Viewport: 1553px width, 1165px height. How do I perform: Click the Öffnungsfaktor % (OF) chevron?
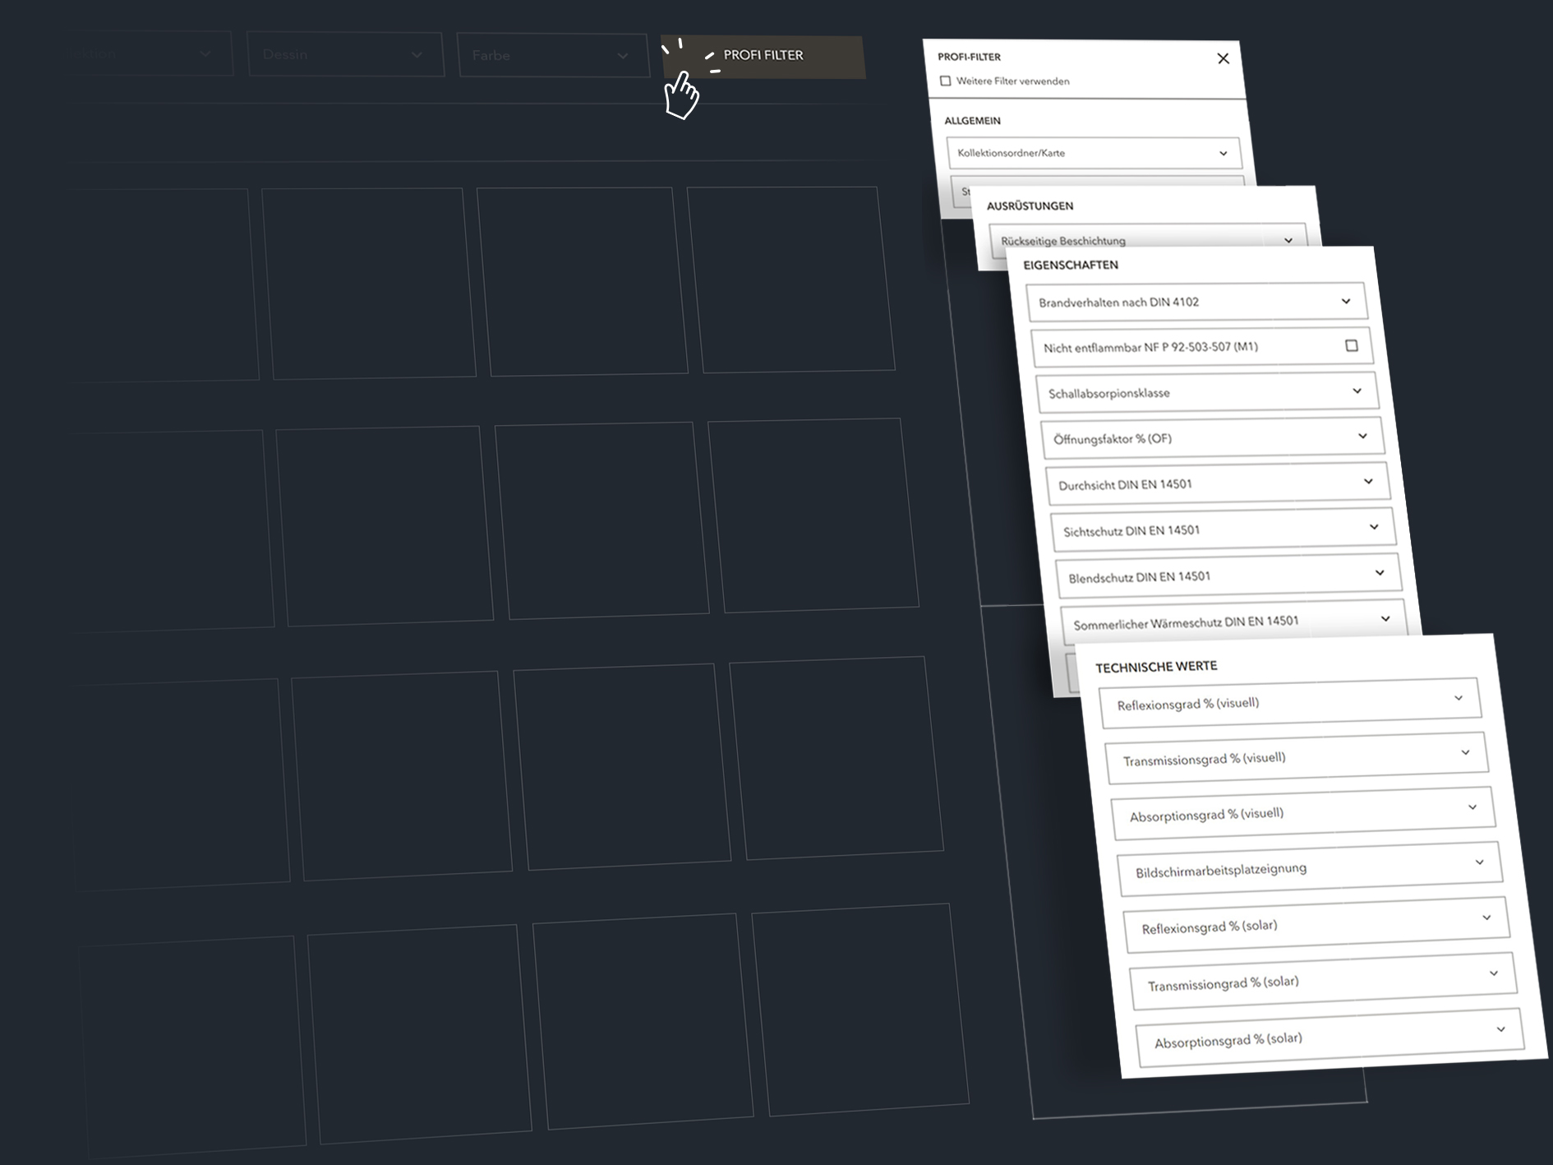pyautogui.click(x=1362, y=437)
